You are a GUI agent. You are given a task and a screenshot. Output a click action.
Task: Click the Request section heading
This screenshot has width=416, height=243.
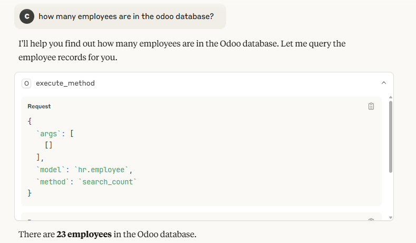(x=39, y=106)
